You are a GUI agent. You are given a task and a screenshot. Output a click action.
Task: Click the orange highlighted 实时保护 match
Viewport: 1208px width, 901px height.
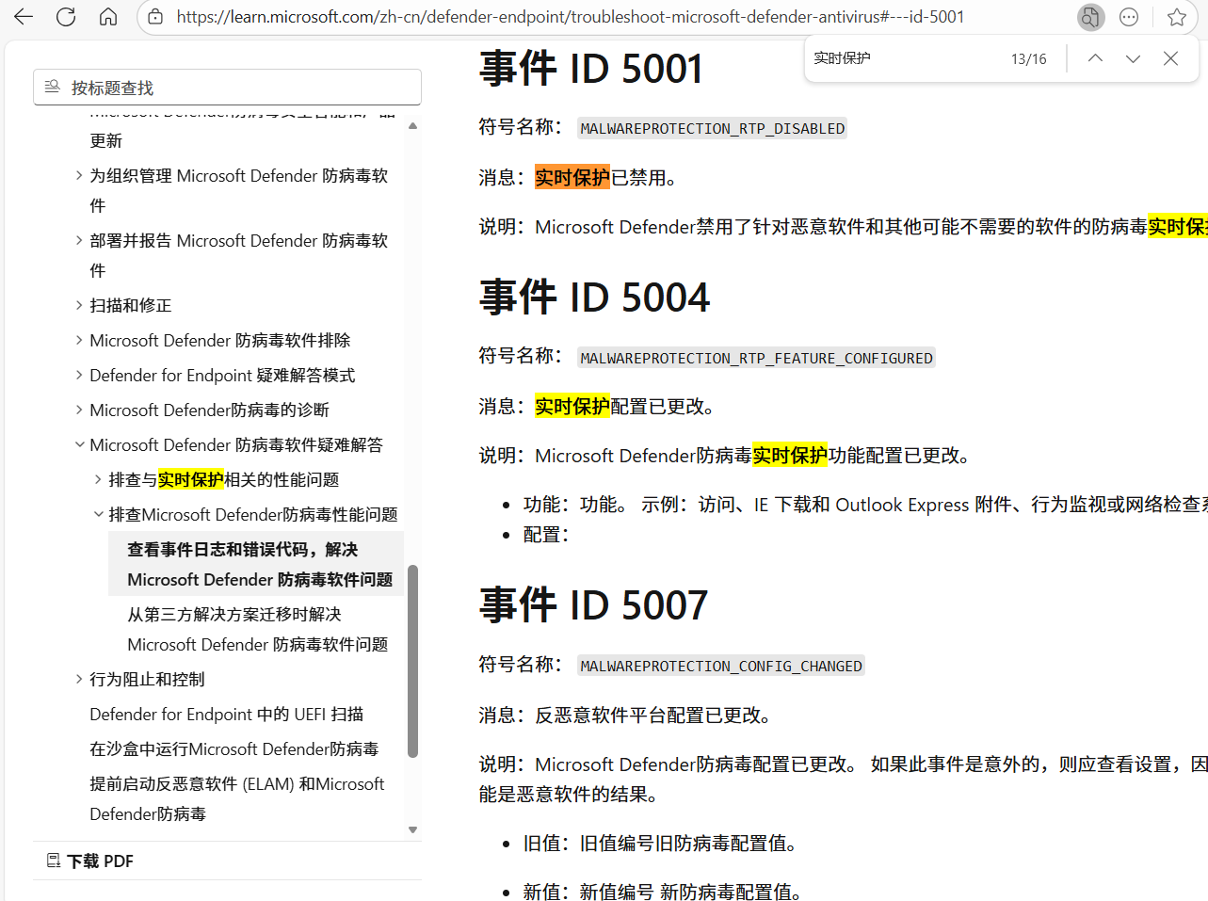(572, 177)
